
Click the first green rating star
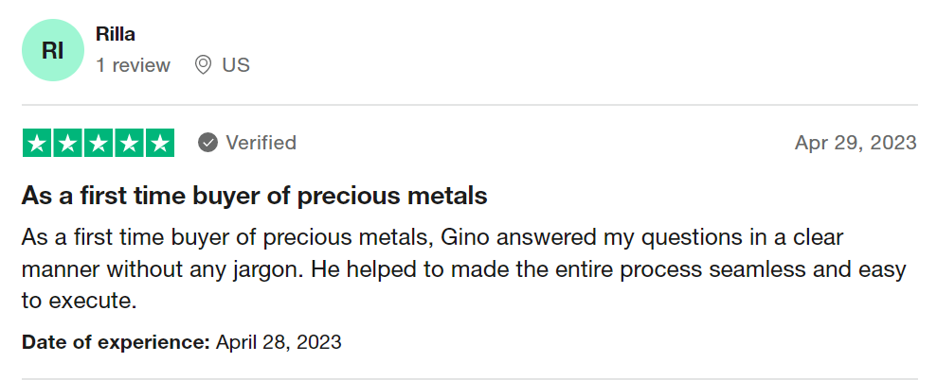click(x=37, y=143)
